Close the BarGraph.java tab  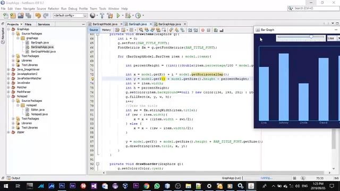pos(151,24)
